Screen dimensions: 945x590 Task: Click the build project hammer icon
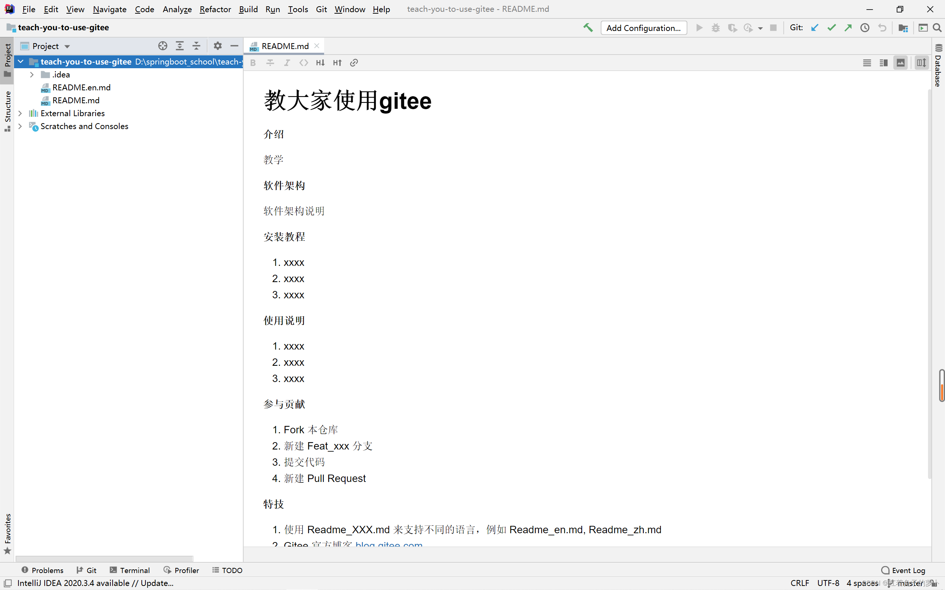pos(588,28)
